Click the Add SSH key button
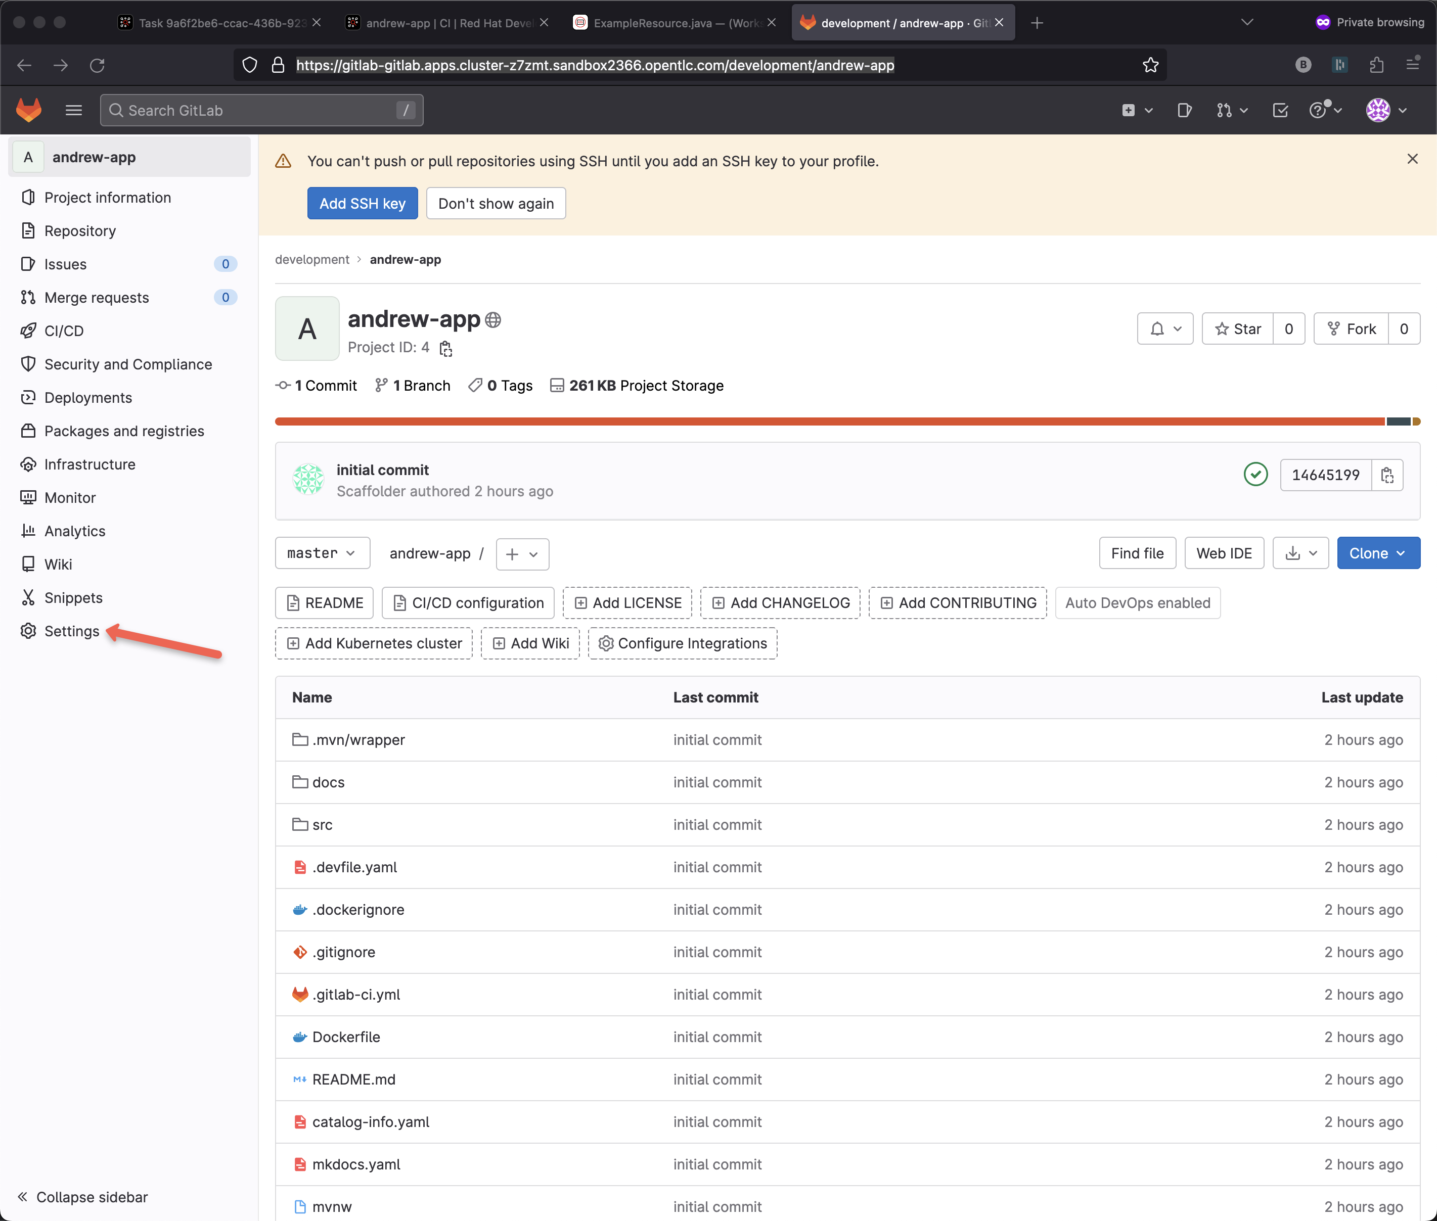1437x1221 pixels. (362, 204)
